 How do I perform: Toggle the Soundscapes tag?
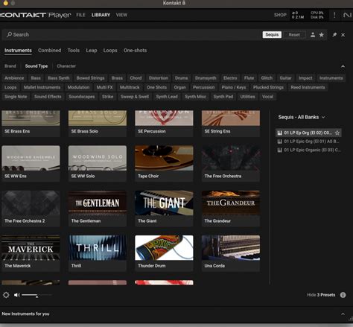[82, 97]
